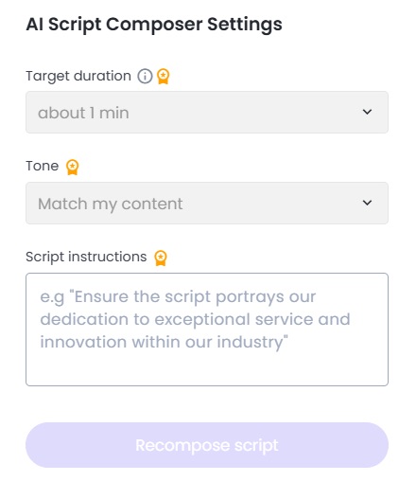Click the word Recompose on the purple button
The height and width of the screenshot is (499, 416).
tap(182, 445)
